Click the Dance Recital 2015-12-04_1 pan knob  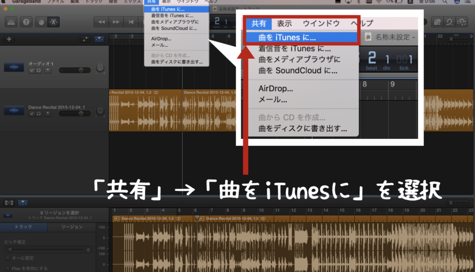[100, 111]
